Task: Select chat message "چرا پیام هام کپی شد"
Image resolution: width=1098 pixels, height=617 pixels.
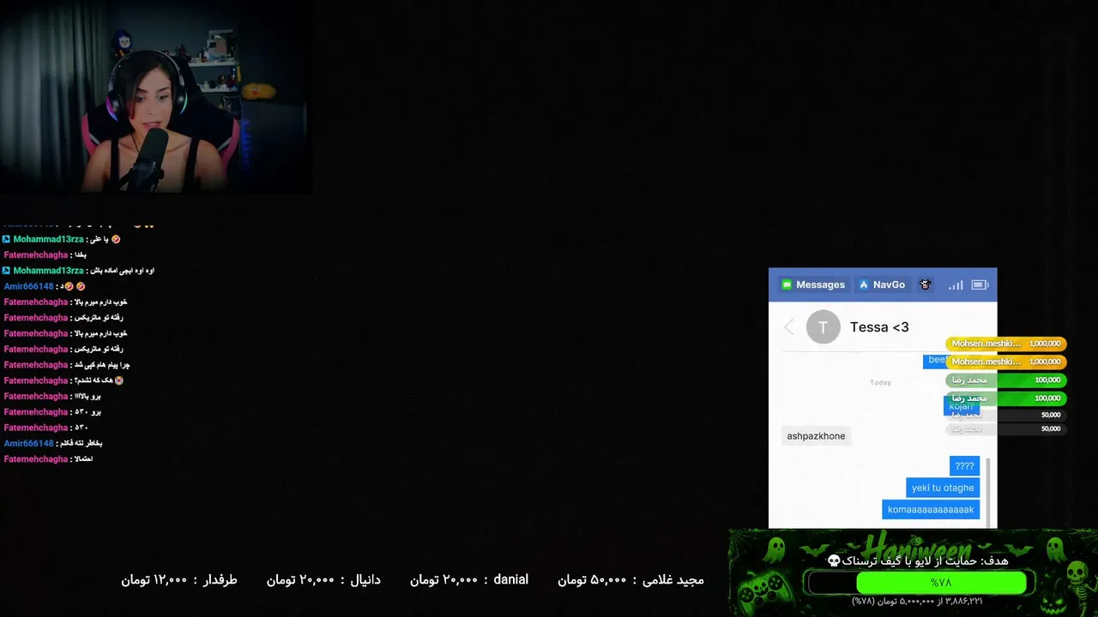Action: 101,365
